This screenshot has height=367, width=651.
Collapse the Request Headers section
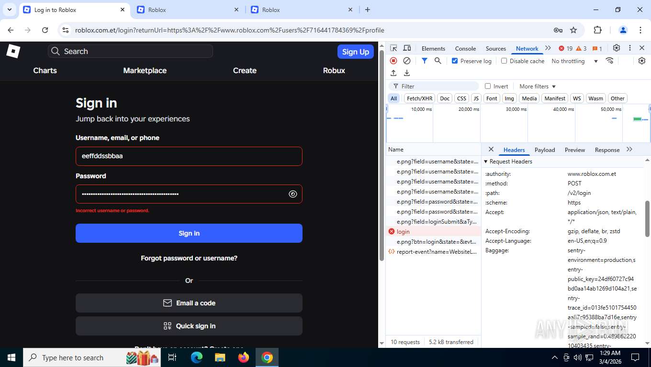(486, 162)
